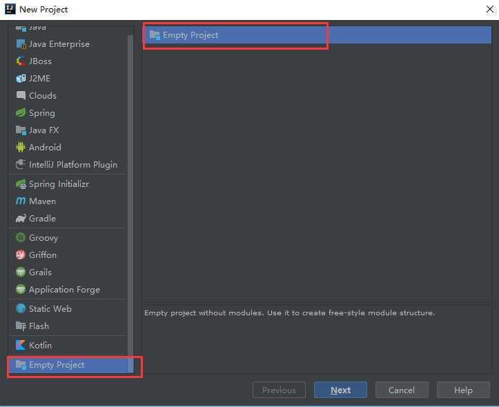
Task: Select Griffon label
Action: point(43,255)
